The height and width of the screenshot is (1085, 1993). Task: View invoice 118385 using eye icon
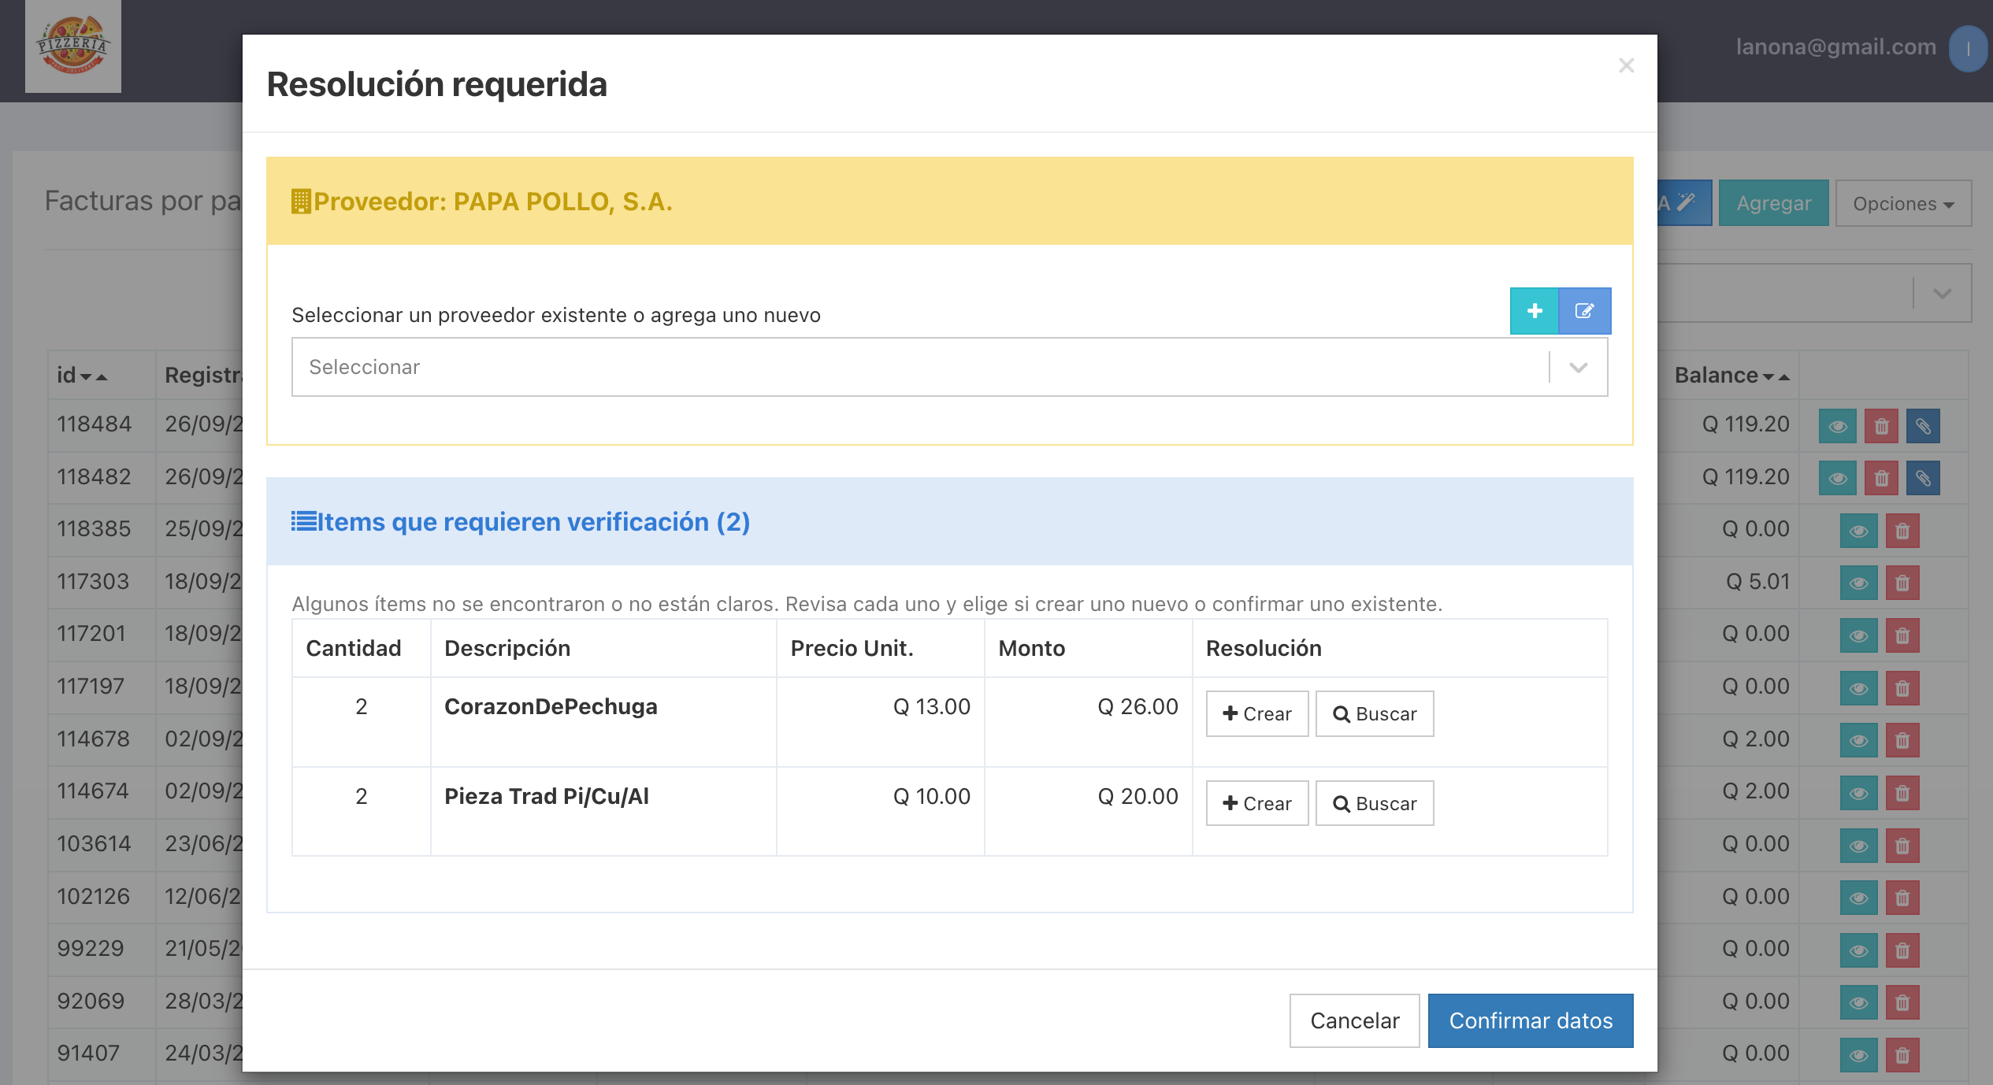point(1859,531)
